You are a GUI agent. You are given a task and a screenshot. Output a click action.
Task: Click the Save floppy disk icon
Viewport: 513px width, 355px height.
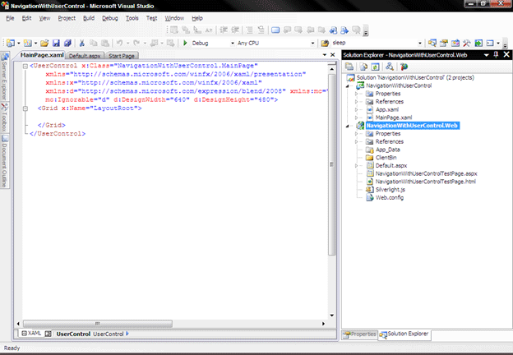click(56, 43)
